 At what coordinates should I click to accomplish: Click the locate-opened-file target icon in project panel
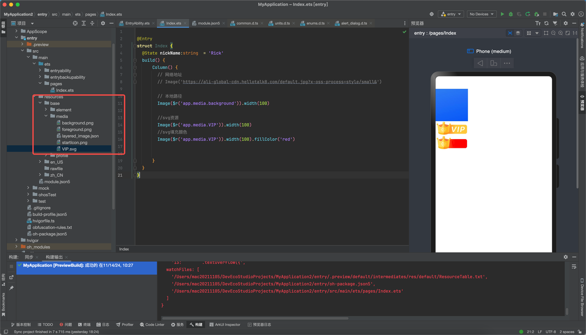76,23
